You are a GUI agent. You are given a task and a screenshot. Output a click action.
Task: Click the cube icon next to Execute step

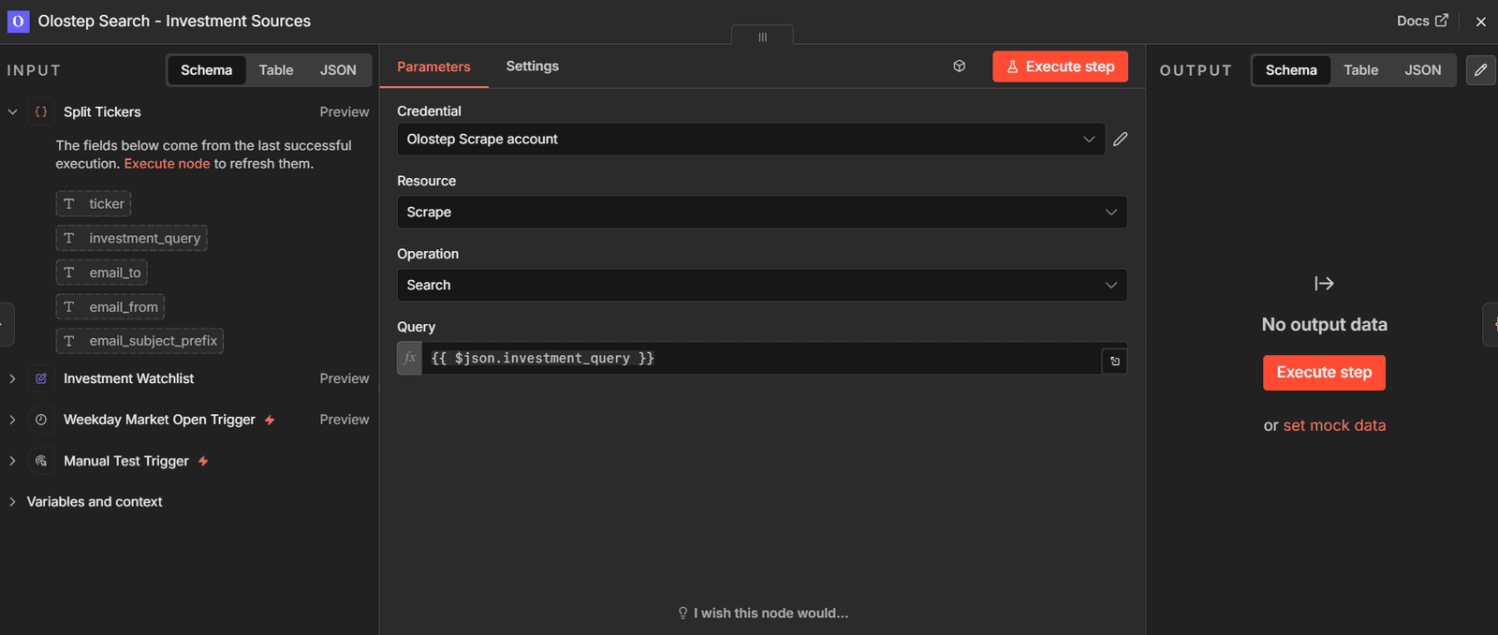[960, 66]
